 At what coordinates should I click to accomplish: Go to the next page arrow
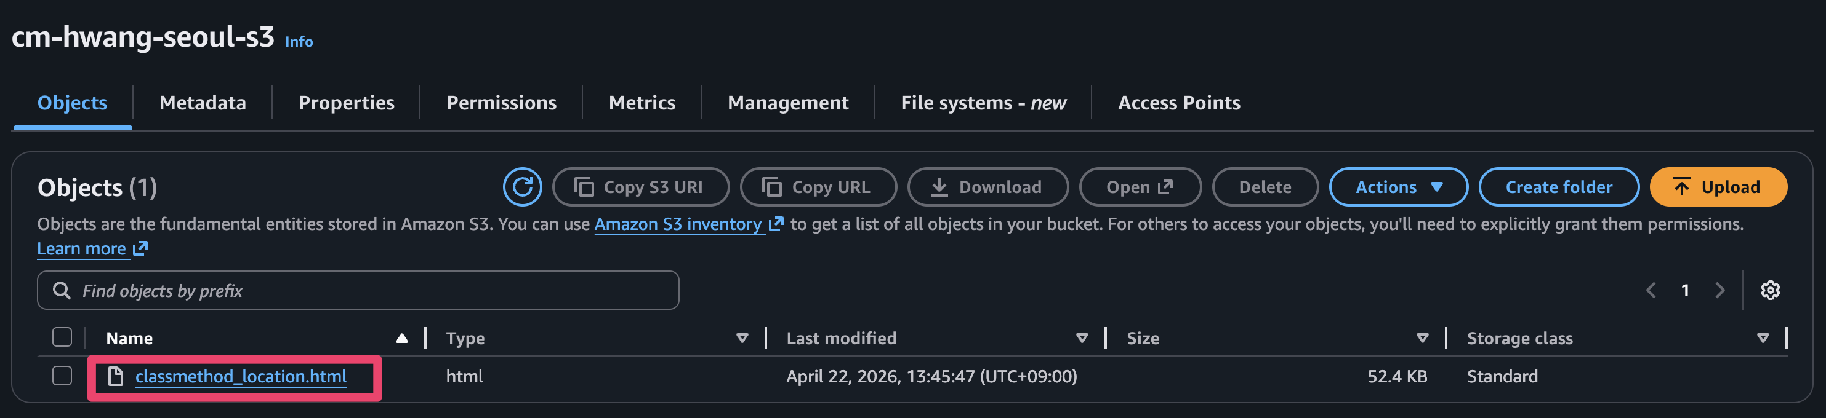pos(1719,290)
